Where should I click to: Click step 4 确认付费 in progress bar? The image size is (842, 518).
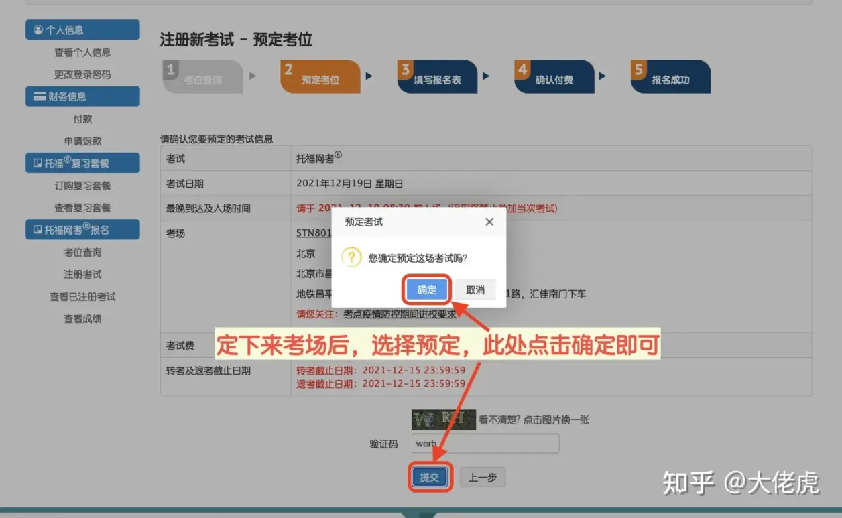pos(554,76)
